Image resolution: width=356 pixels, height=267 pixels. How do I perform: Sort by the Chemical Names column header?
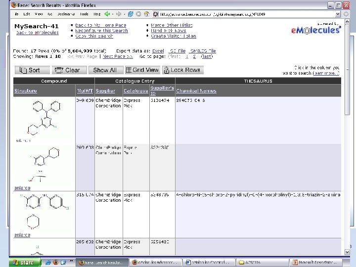(x=196, y=91)
